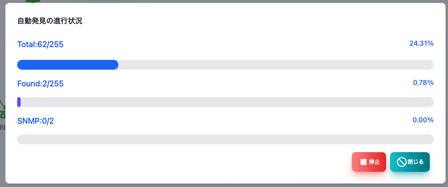
Task: Click the 24.31% percentage text
Action: click(x=421, y=43)
